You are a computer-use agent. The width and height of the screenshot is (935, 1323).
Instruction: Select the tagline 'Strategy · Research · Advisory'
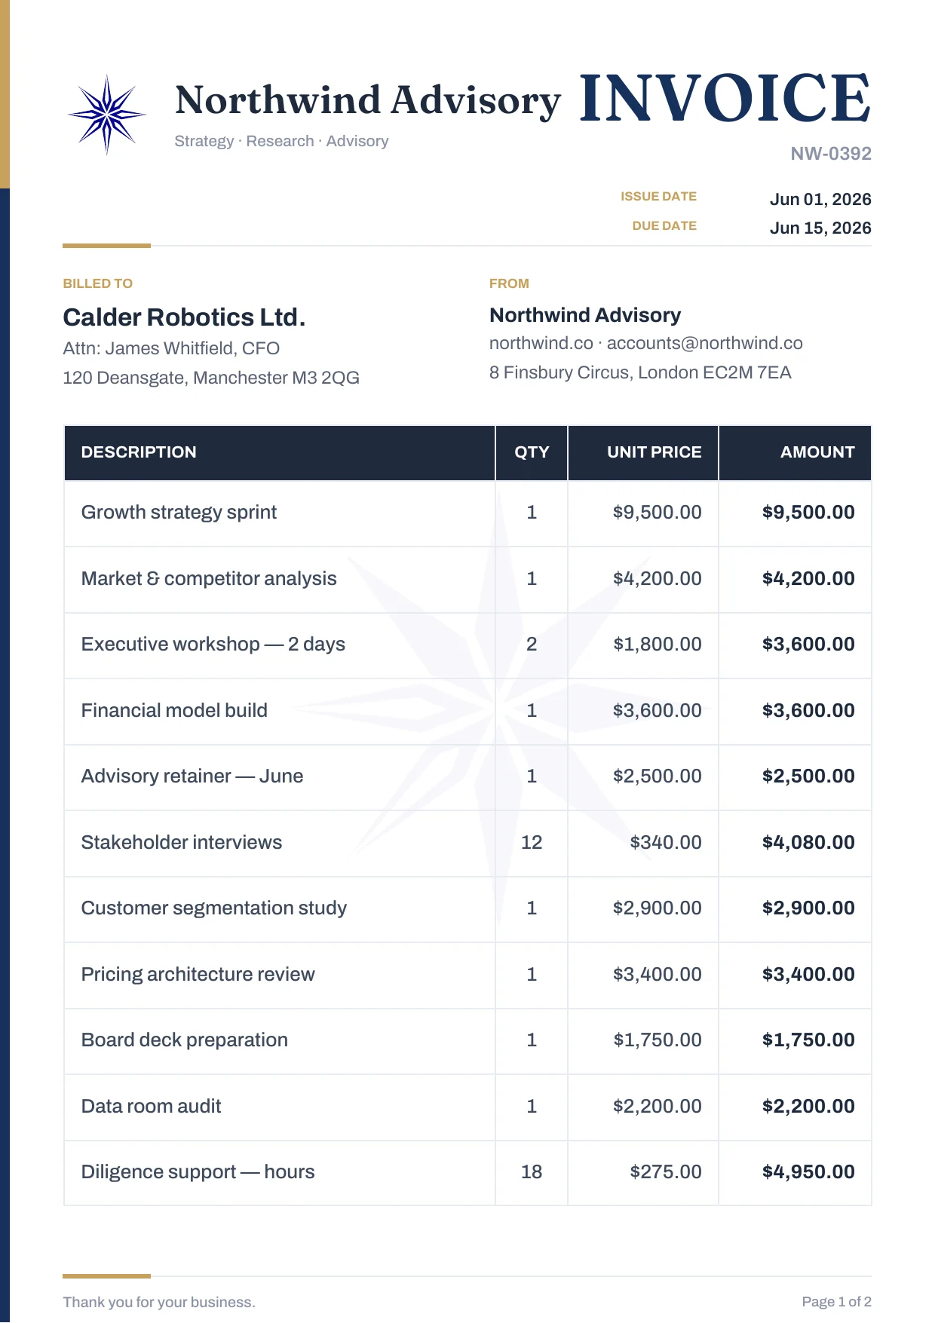(281, 141)
